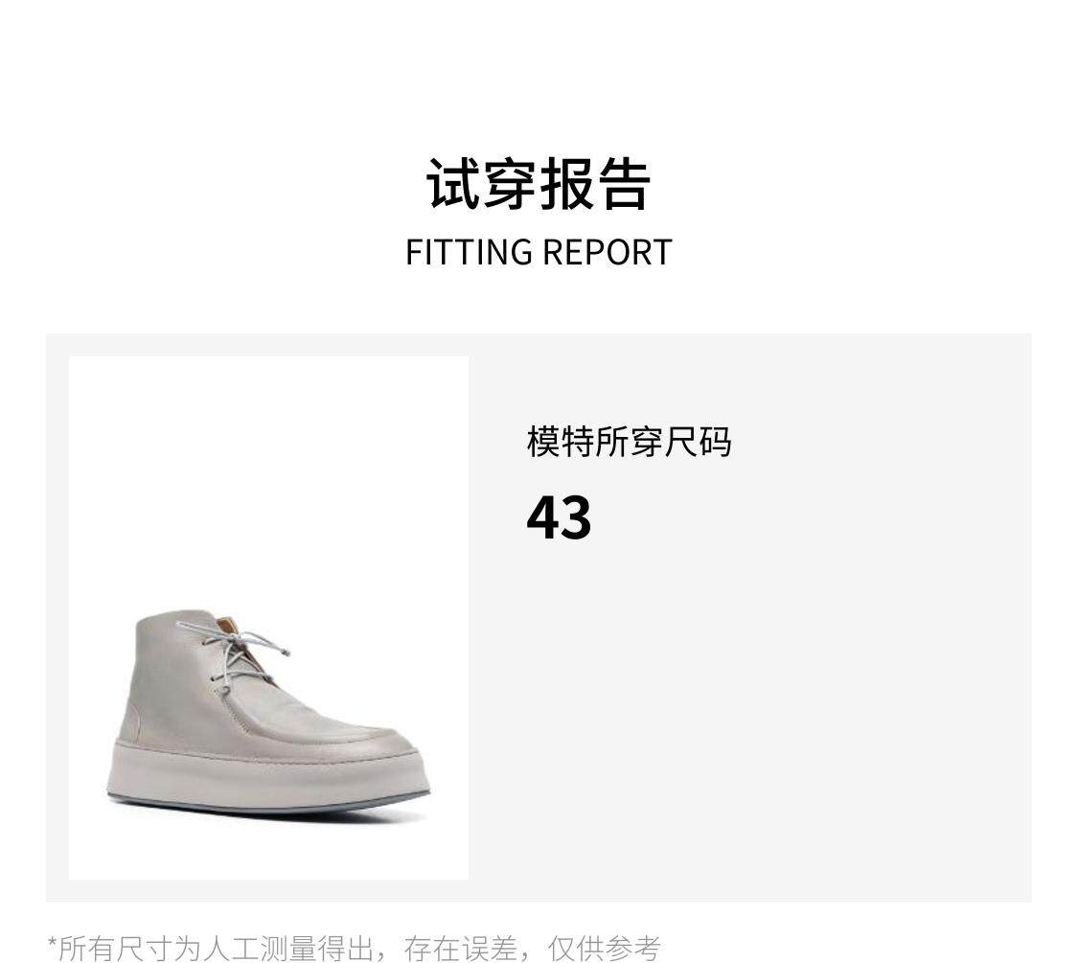Click the measurement disclaimer footnote text
Viewport: 1078px width, 963px height.
(x=354, y=948)
